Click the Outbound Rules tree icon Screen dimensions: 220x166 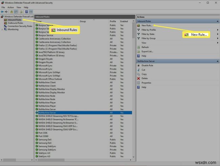[5, 23]
